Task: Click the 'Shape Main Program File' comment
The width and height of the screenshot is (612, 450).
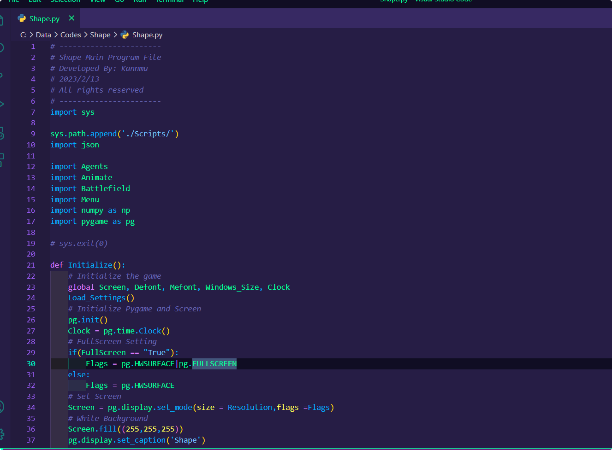Action: pyautogui.click(x=110, y=58)
